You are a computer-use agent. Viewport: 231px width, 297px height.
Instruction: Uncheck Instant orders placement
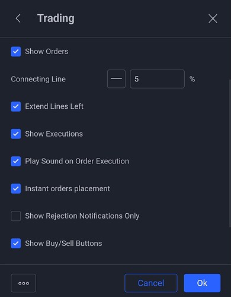(x=16, y=188)
